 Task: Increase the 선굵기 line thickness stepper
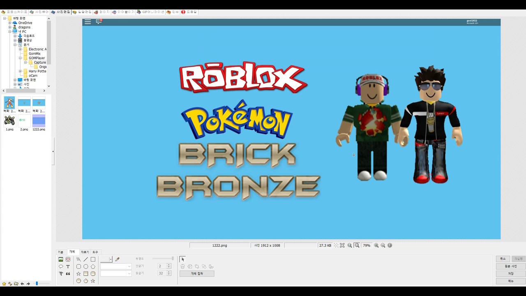coord(168,265)
